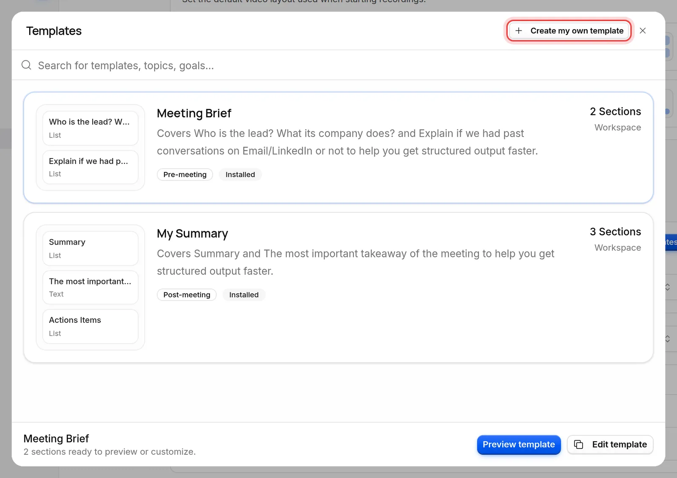Focus the template search field

(338, 65)
